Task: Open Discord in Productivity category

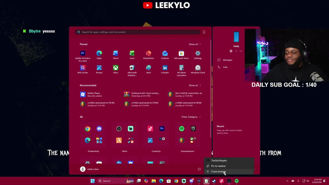Action: click(99, 128)
